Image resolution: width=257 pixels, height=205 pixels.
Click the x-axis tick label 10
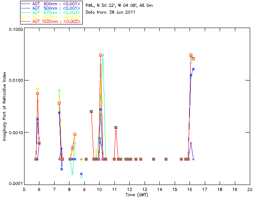(99, 189)
